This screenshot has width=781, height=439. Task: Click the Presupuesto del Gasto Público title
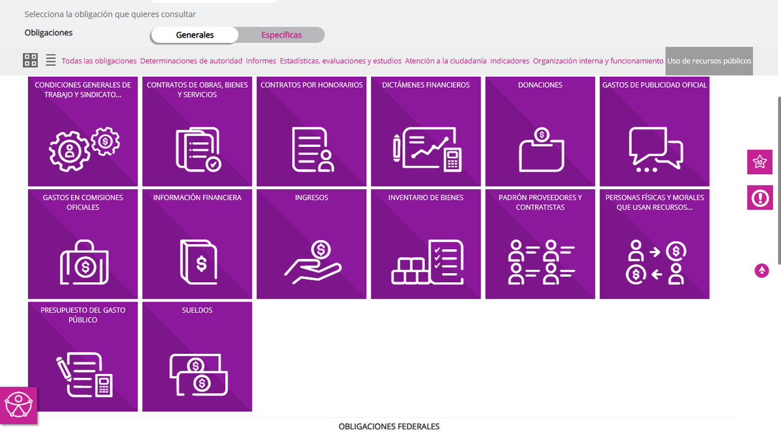click(83, 315)
